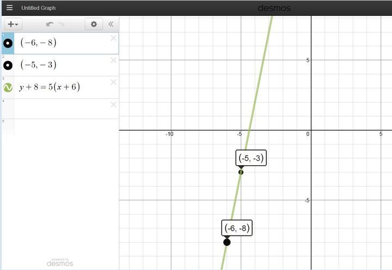The image size is (392, 270).
Task: Delete the (-6, -8) expression
Action: pos(113,38)
